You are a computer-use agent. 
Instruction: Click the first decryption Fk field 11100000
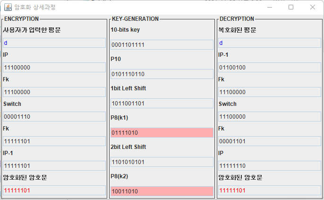pos(270,92)
